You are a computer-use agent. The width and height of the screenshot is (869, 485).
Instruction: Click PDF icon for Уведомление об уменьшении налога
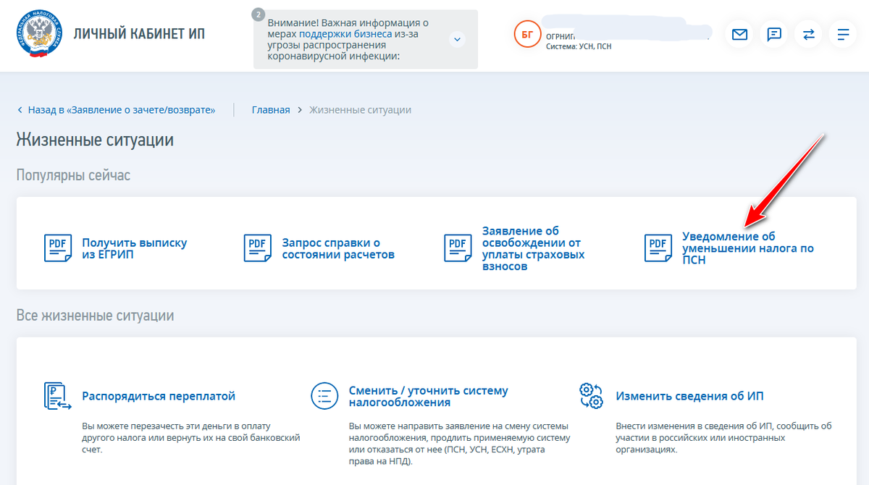click(x=658, y=248)
